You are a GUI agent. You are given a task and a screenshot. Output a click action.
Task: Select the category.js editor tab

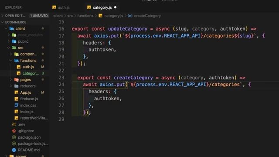coord(102,7)
